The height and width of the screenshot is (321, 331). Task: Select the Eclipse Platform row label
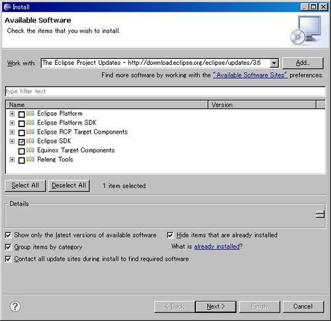tap(60, 113)
